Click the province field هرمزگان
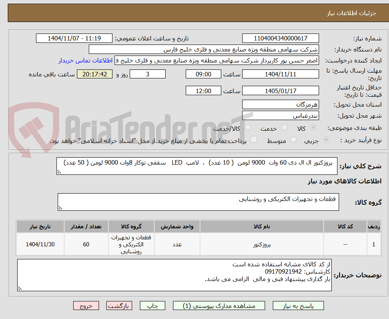This screenshot has height=319, width=389. pos(280,105)
